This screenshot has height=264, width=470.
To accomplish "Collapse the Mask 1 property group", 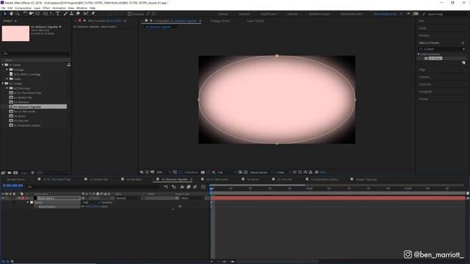I will click(x=28, y=202).
